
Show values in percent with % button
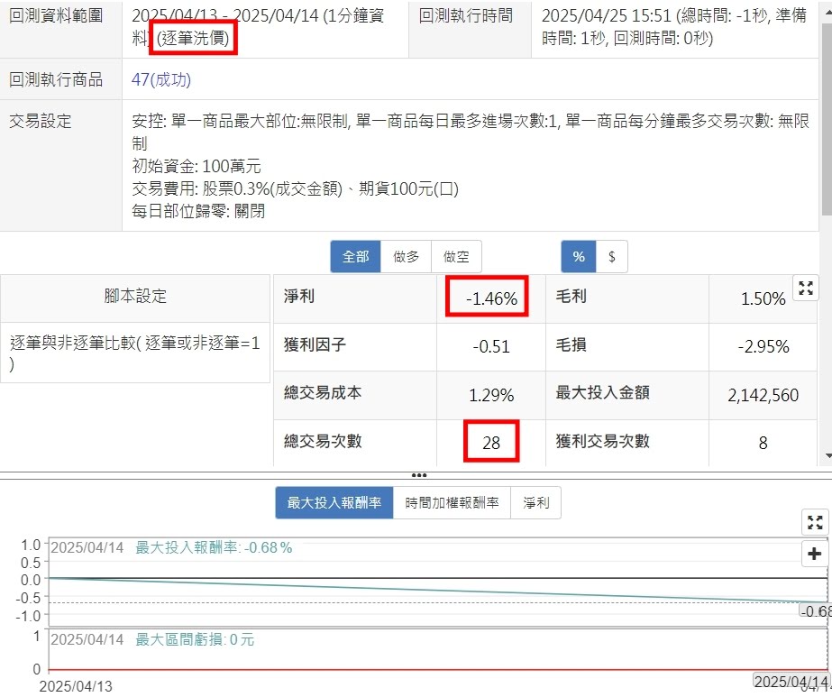(x=578, y=257)
